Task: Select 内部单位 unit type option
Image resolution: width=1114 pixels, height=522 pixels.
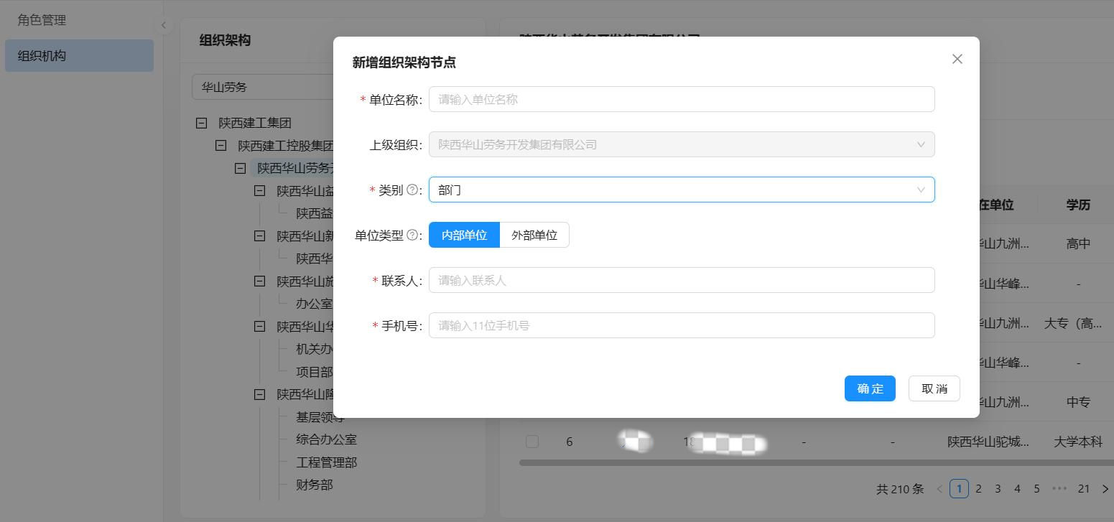Action: (464, 235)
